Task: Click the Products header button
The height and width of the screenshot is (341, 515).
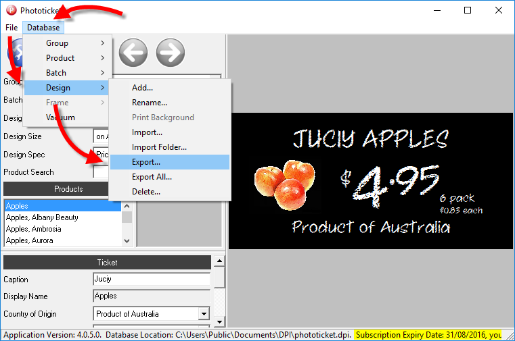Action: [x=68, y=189]
